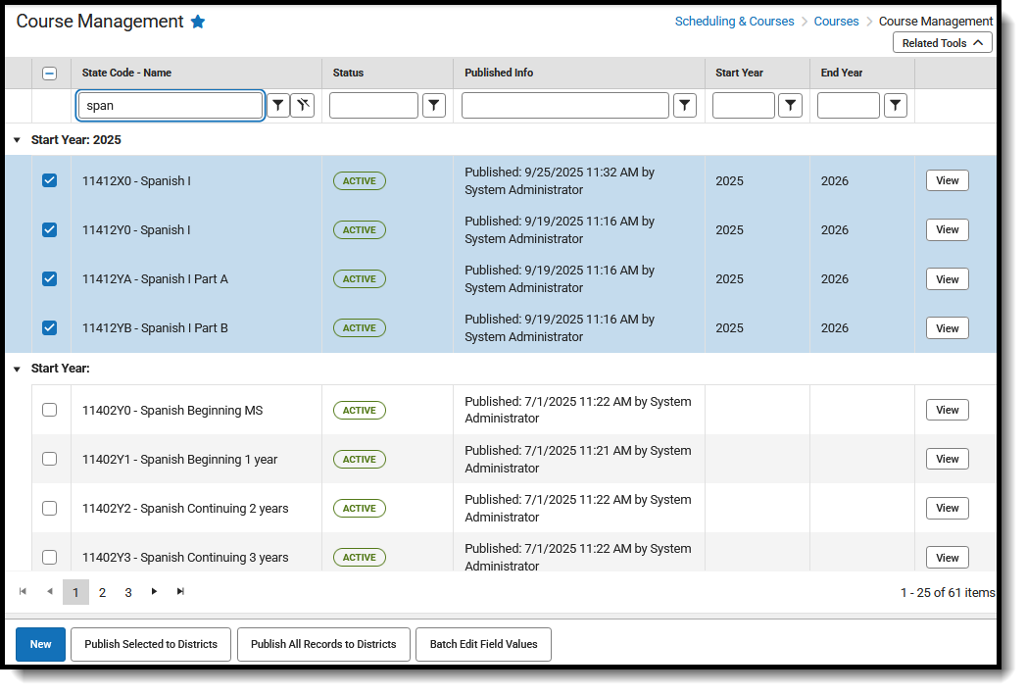Navigate to Scheduling & Courses via breadcrumb
Viewport: 1026px width, 694px height.
pyautogui.click(x=735, y=21)
